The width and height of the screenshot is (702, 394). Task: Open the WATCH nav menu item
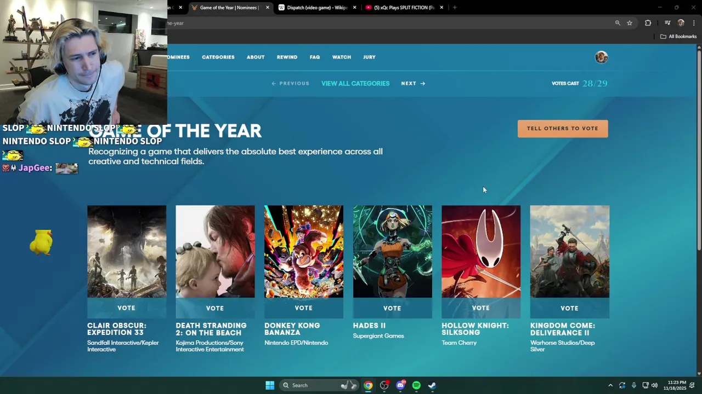point(342,57)
